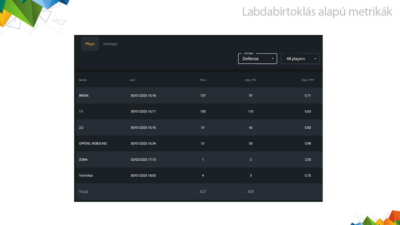Click the 2.00 Opp. PPP value
Image resolution: width=400 pixels, height=225 pixels.
[x=307, y=160]
